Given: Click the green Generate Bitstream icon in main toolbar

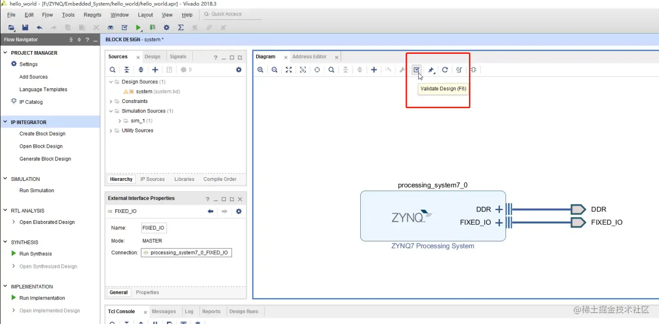Looking at the screenshot, I should (152, 28).
